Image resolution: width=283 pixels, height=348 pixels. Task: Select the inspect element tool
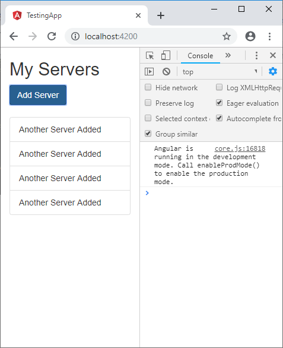pos(150,55)
